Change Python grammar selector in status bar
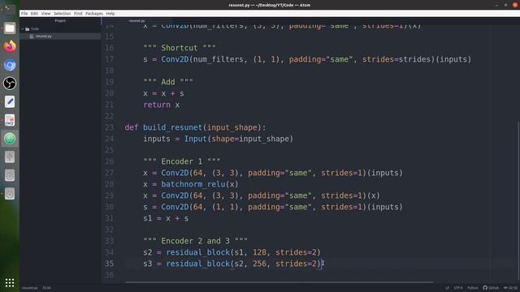 click(x=473, y=288)
